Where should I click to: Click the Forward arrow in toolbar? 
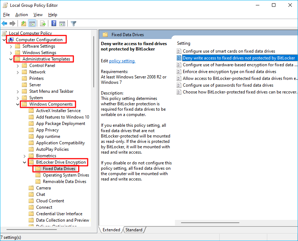pyautogui.click(x=13, y=24)
